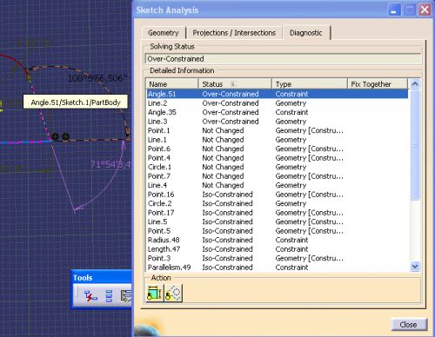Switch to Projections / Intersections tab
435x337 pixels.
[x=234, y=33]
